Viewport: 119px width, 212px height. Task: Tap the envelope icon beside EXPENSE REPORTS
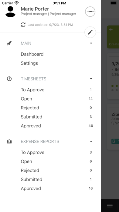point(9,141)
